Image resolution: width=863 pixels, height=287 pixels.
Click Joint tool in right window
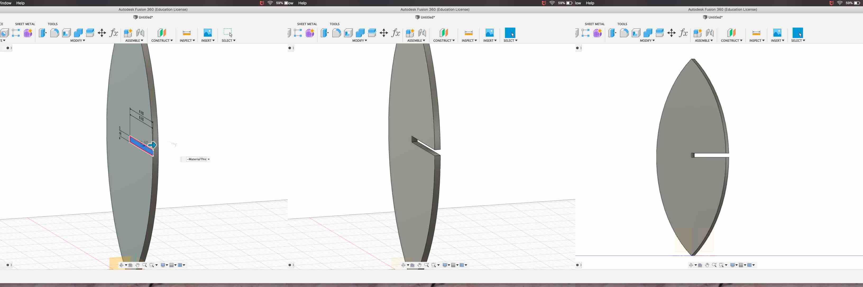point(710,33)
